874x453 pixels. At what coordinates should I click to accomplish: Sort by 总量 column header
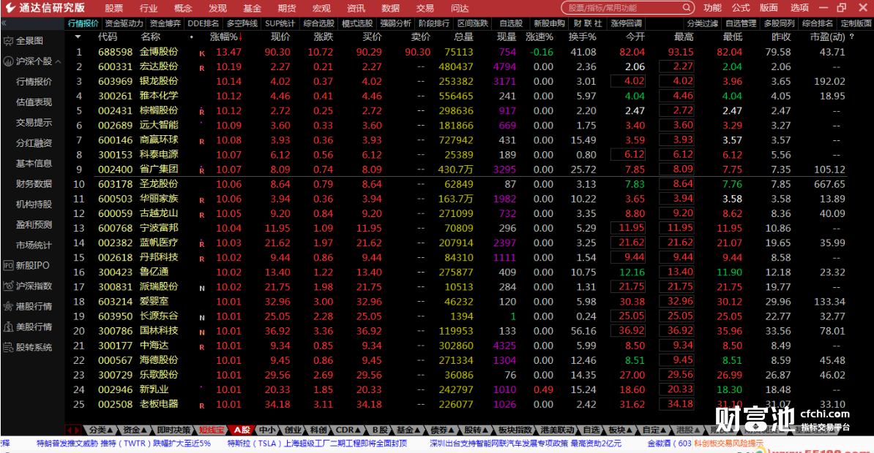pyautogui.click(x=463, y=37)
